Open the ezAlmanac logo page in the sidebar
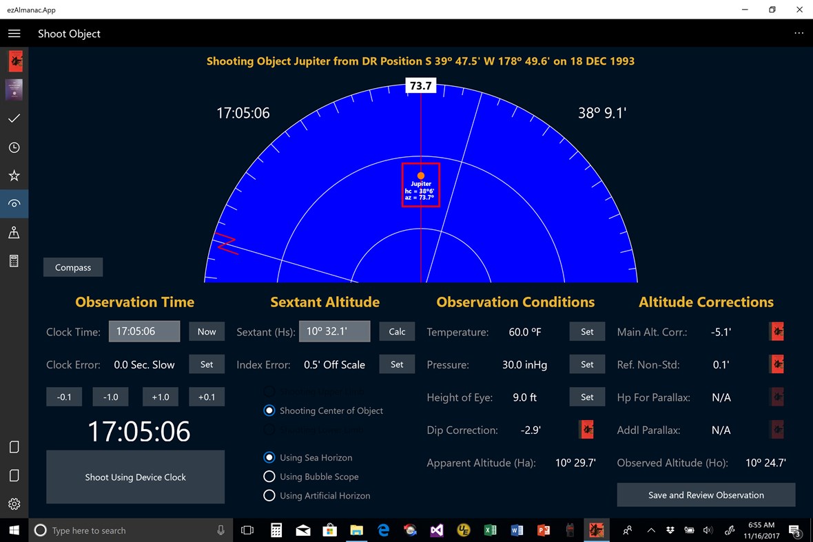The image size is (813, 542). click(x=14, y=61)
